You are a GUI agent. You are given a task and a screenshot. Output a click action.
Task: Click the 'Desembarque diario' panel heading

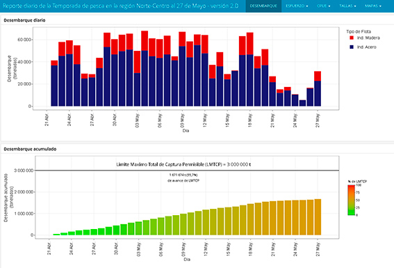[x=24, y=20]
